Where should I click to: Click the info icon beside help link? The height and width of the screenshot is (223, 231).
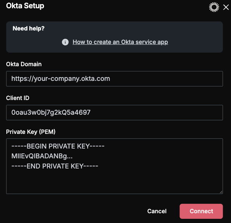pyautogui.click(x=65, y=42)
